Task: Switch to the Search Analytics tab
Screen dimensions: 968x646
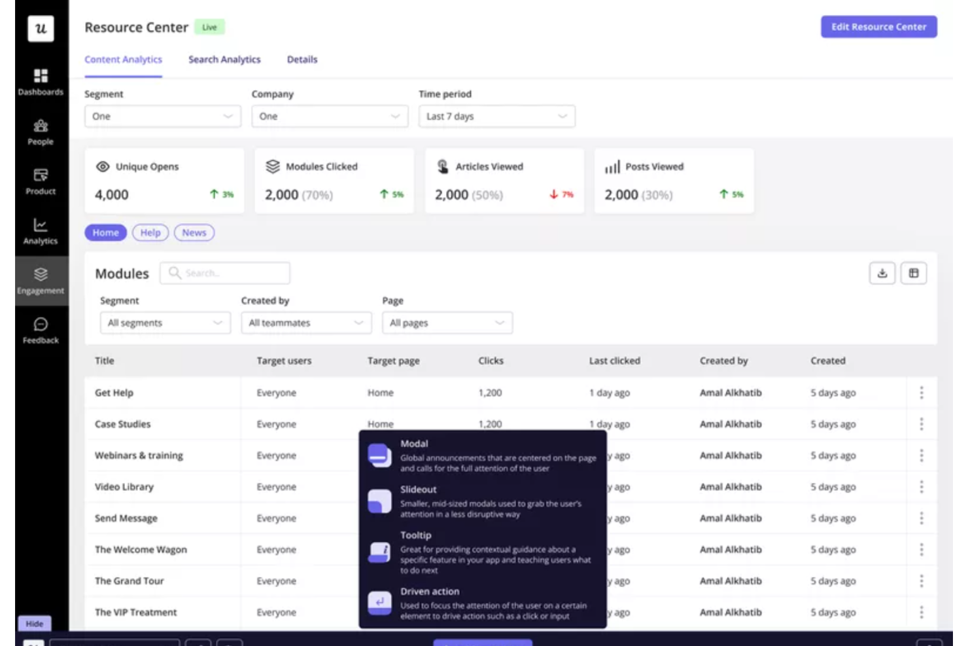Action: [224, 59]
